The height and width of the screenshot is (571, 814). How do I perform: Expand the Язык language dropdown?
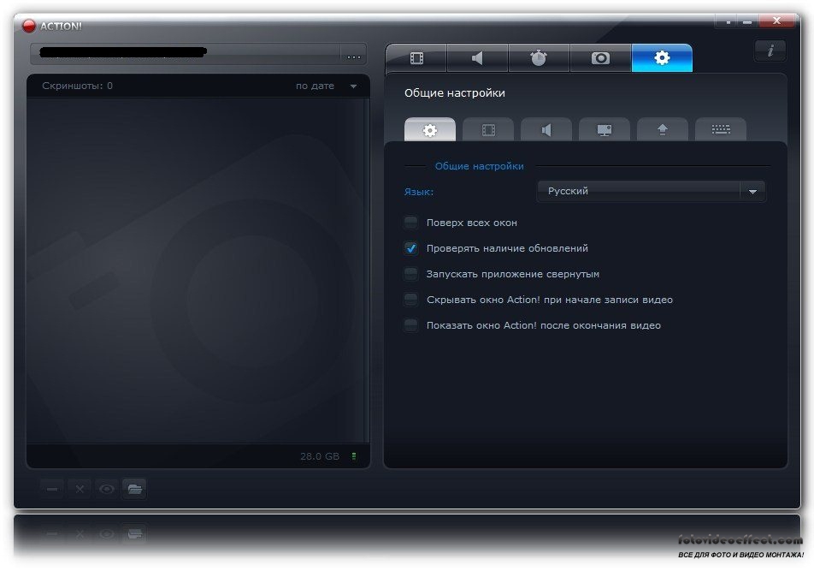pos(752,192)
